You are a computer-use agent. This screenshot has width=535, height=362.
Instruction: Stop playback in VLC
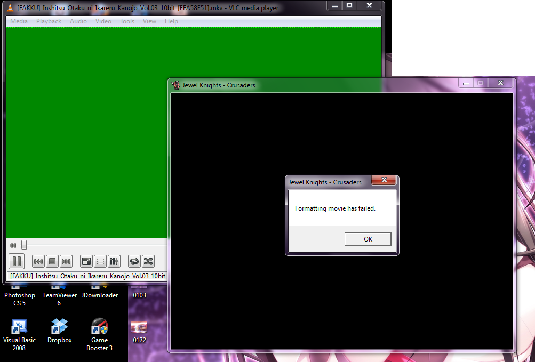(x=52, y=261)
